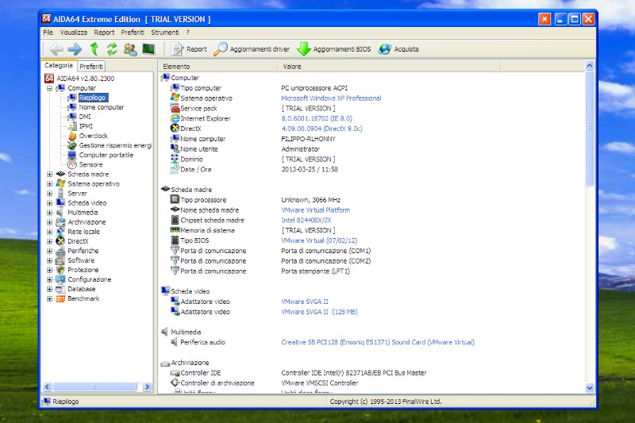Switch to the Preferiti tab
Screen dimensions: 635x423
pyautogui.click(x=90, y=67)
